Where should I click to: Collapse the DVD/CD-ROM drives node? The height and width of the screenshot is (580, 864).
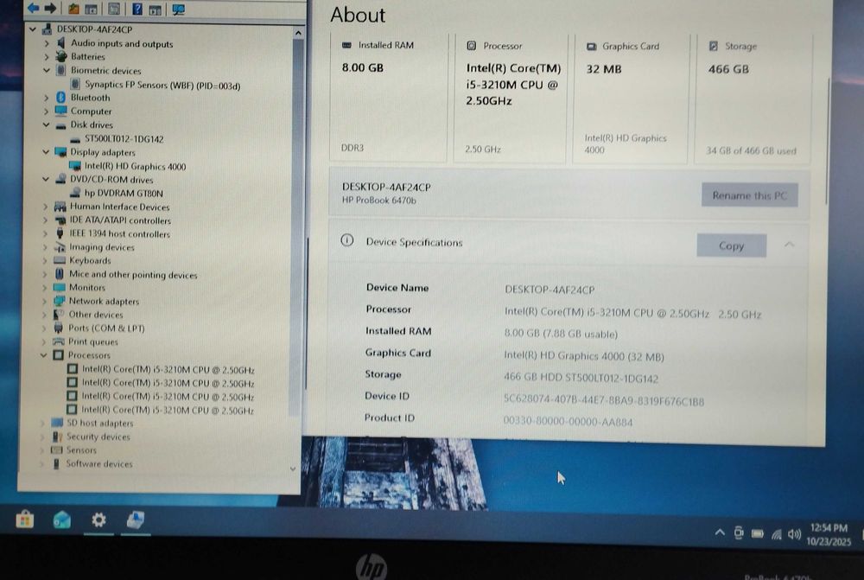coord(46,179)
